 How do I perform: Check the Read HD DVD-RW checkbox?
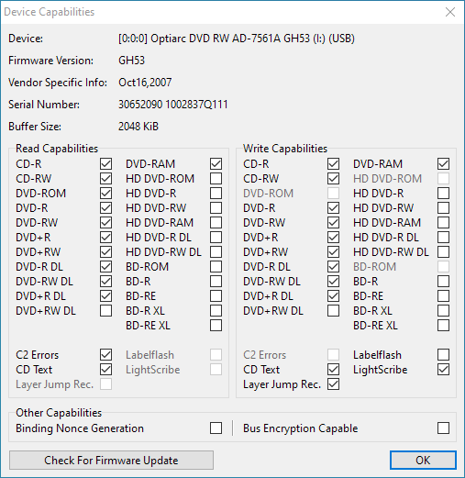click(x=216, y=208)
